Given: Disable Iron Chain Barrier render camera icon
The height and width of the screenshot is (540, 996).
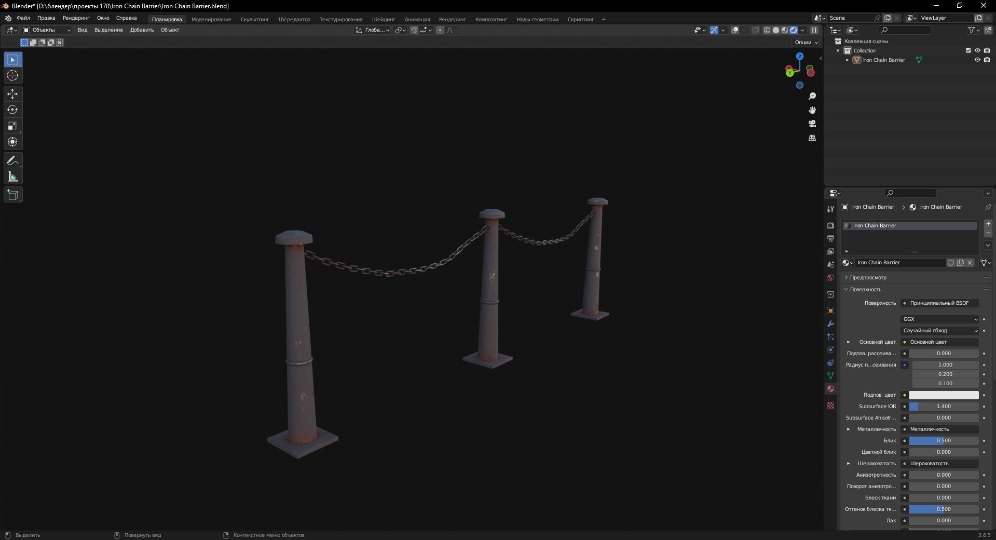Looking at the screenshot, I should coord(987,60).
